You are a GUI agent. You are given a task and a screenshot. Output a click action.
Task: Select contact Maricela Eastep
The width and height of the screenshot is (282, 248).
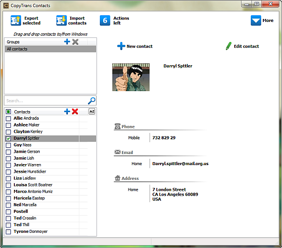click(x=29, y=198)
